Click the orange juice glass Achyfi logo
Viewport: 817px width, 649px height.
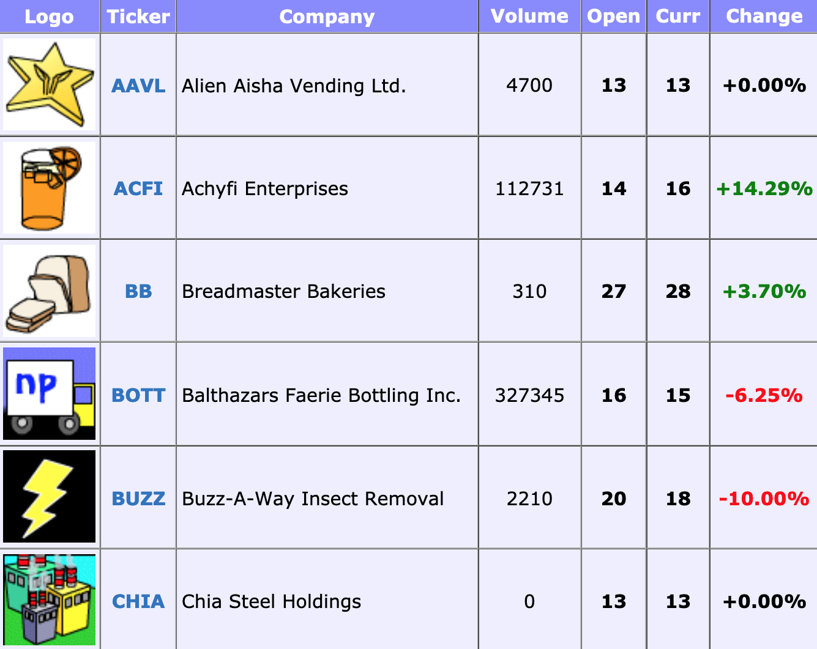50,188
